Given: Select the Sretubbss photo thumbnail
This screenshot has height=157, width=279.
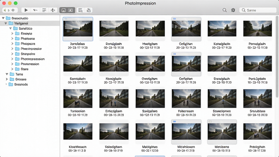Looking at the screenshot, I should coord(257,98).
